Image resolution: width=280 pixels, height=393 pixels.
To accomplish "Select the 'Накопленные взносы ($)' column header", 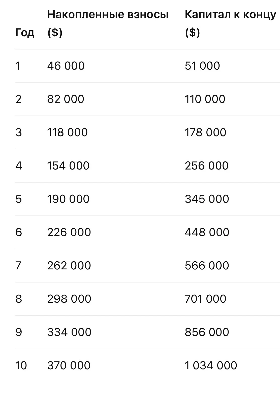I will pyautogui.click(x=108, y=23).
